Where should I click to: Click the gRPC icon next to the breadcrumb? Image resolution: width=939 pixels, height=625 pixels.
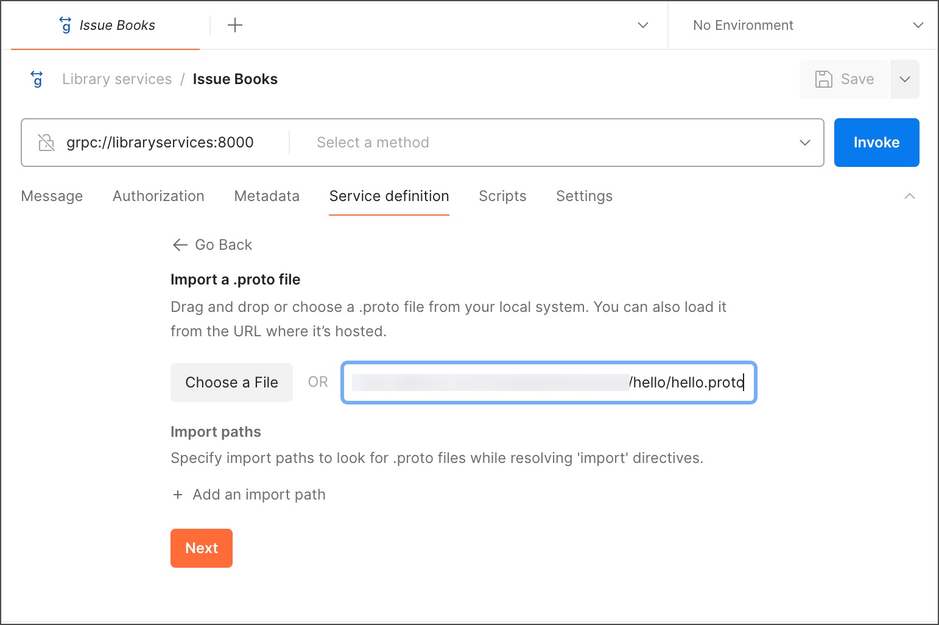point(37,79)
